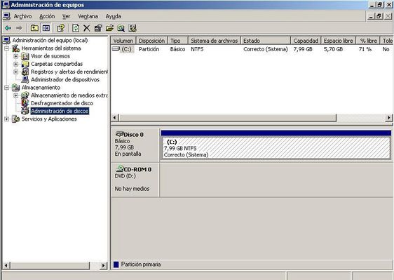
Task: Sort by the Estado column header
Action: coord(266,41)
